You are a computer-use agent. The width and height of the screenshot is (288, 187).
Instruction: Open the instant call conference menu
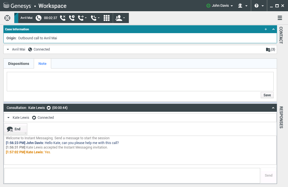click(x=95, y=18)
